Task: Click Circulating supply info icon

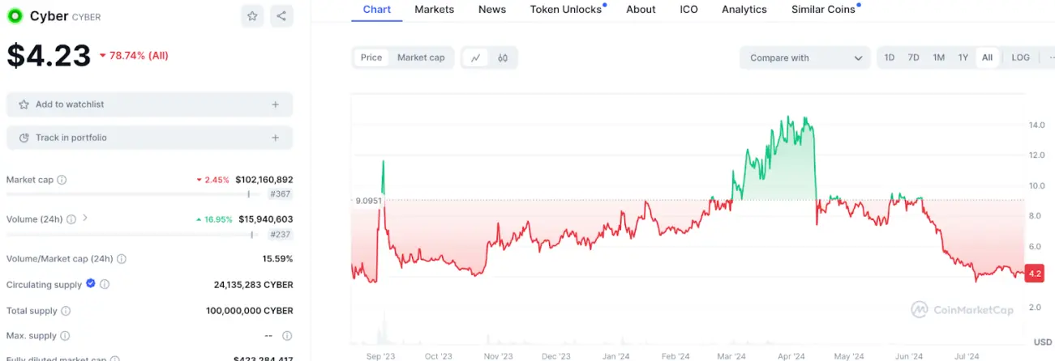Action: point(105,285)
